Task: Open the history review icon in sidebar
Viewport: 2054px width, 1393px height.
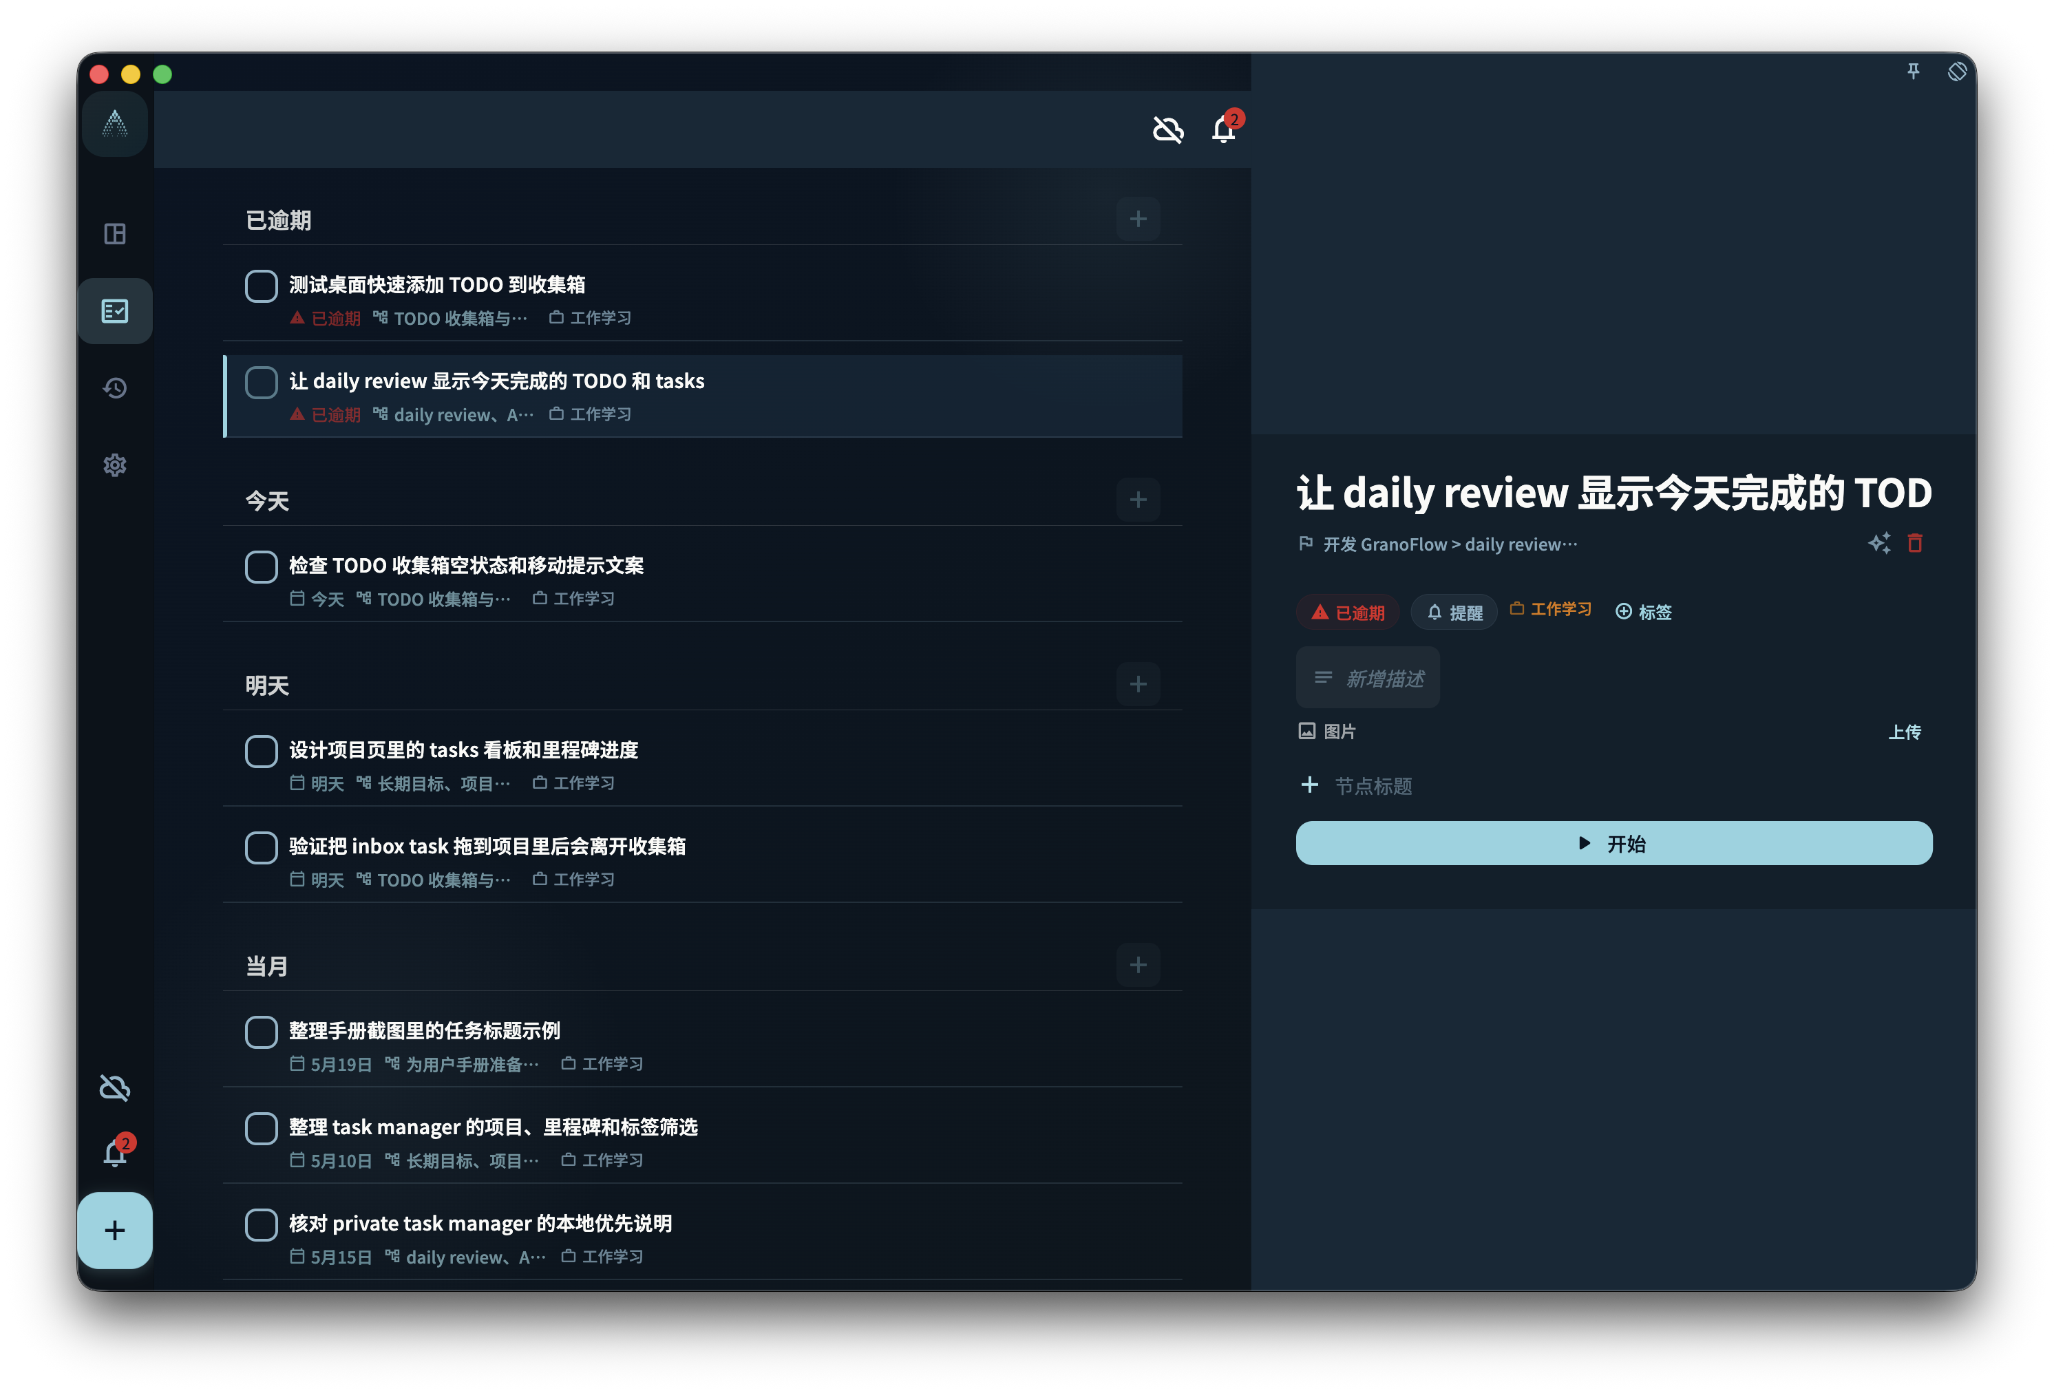Action: click(115, 388)
